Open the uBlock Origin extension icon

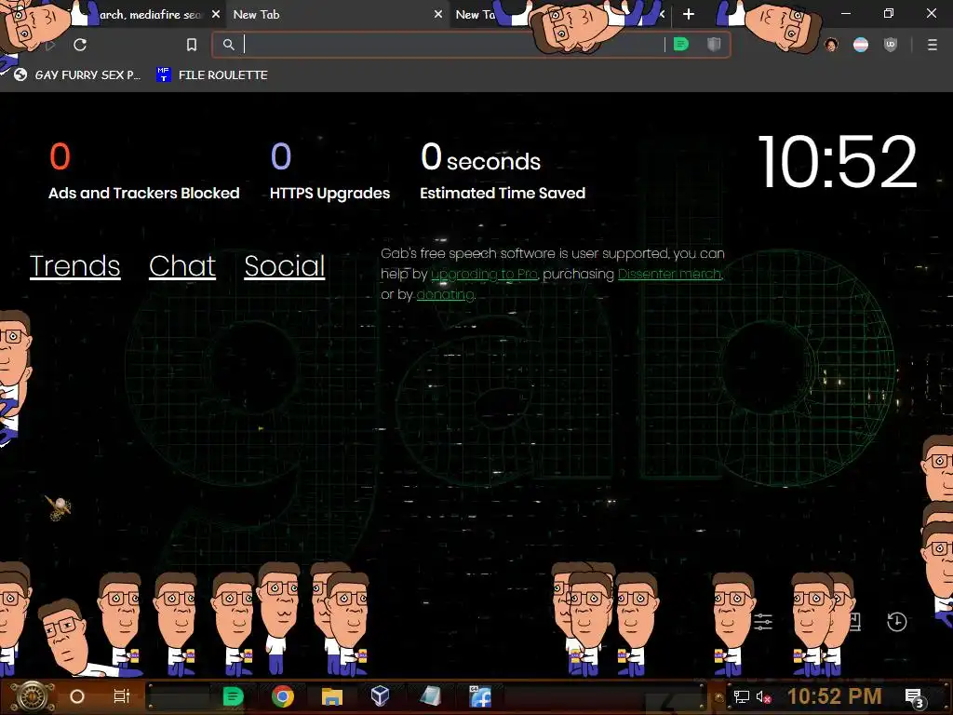pyautogui.click(x=891, y=45)
